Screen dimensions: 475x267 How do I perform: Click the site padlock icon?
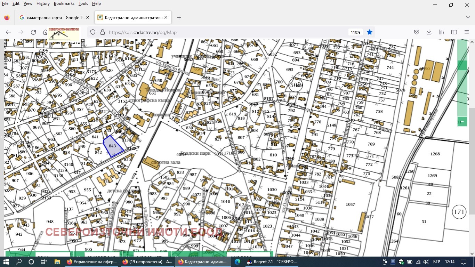(102, 32)
